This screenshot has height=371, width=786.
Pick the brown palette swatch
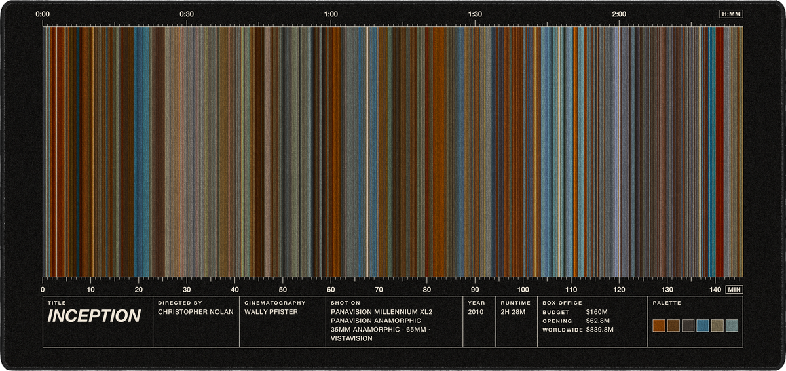tap(673, 326)
